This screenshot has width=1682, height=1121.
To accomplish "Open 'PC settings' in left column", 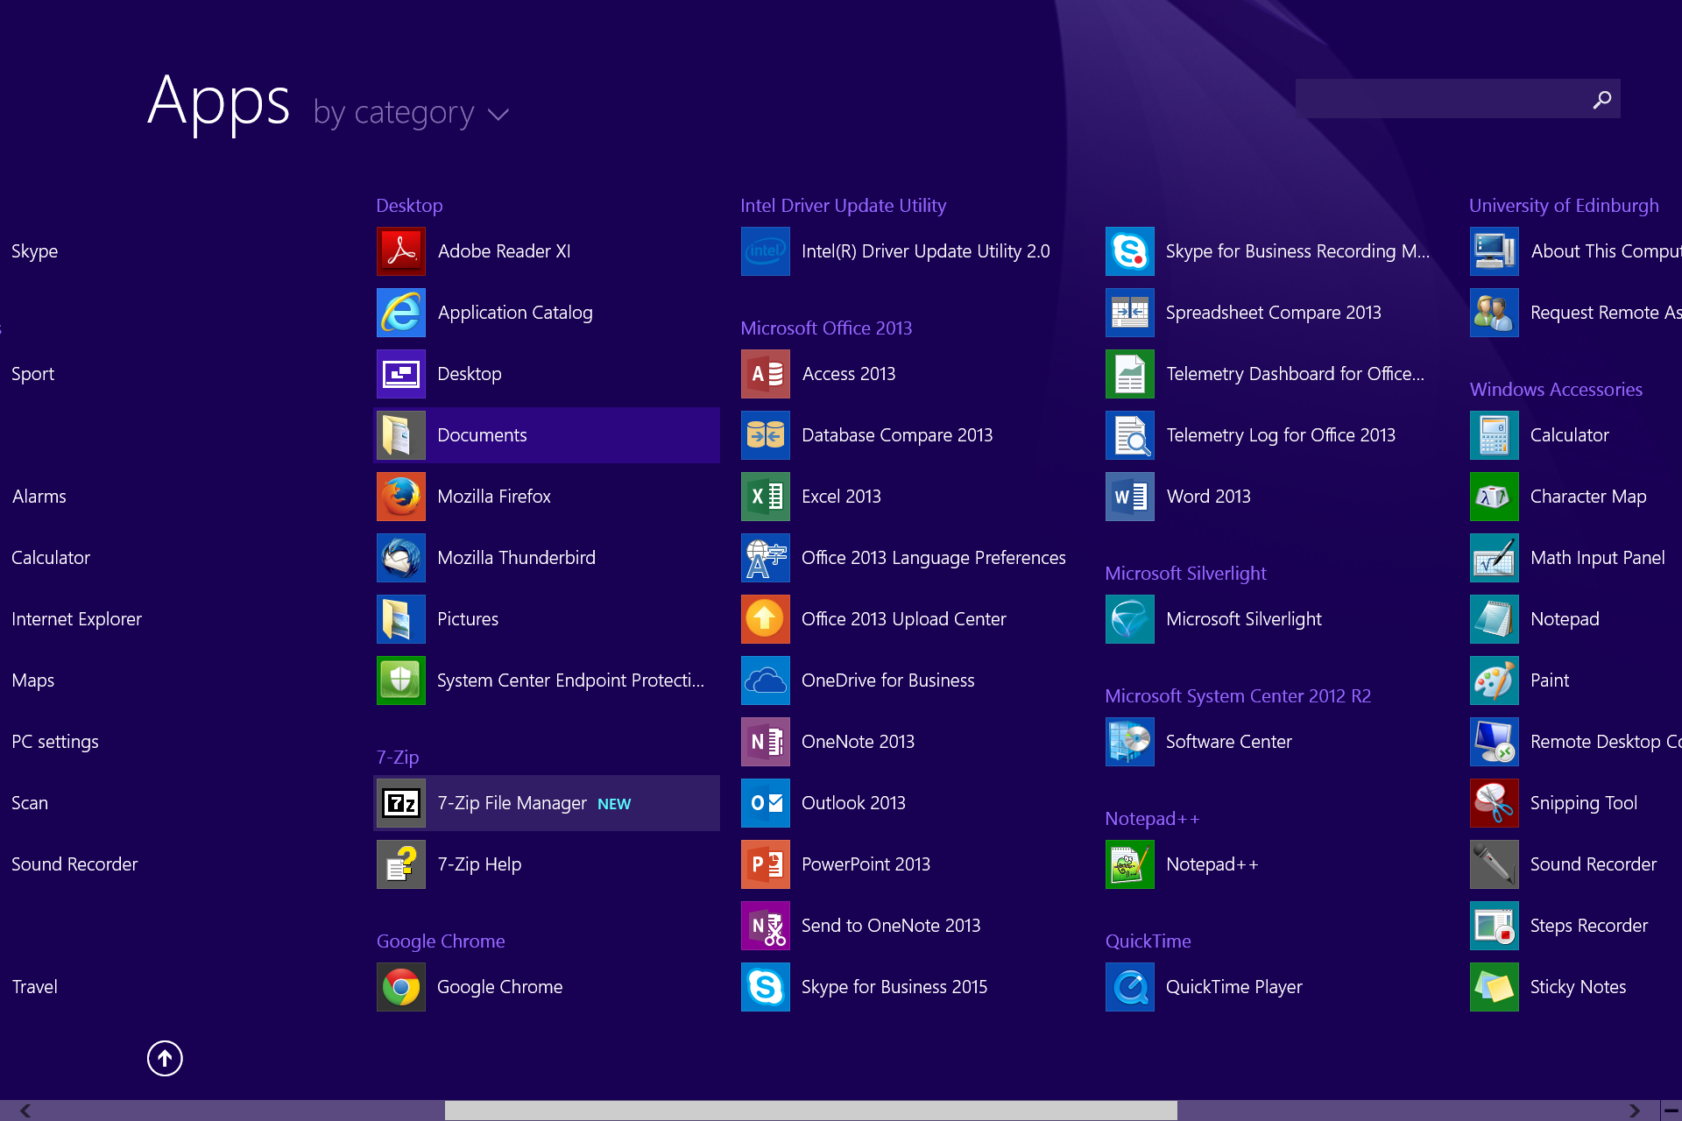I will pyautogui.click(x=55, y=742).
